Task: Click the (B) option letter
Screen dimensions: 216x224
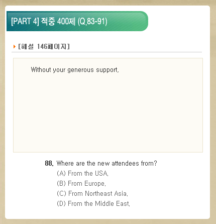Action: click(61, 183)
